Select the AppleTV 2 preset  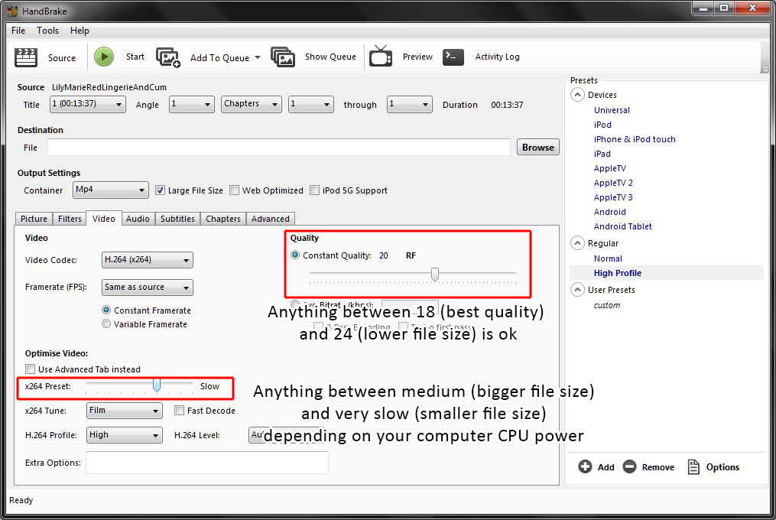click(x=613, y=183)
